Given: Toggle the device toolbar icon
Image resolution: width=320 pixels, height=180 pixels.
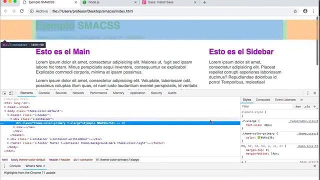Looking at the screenshot, I should [x=11, y=93].
